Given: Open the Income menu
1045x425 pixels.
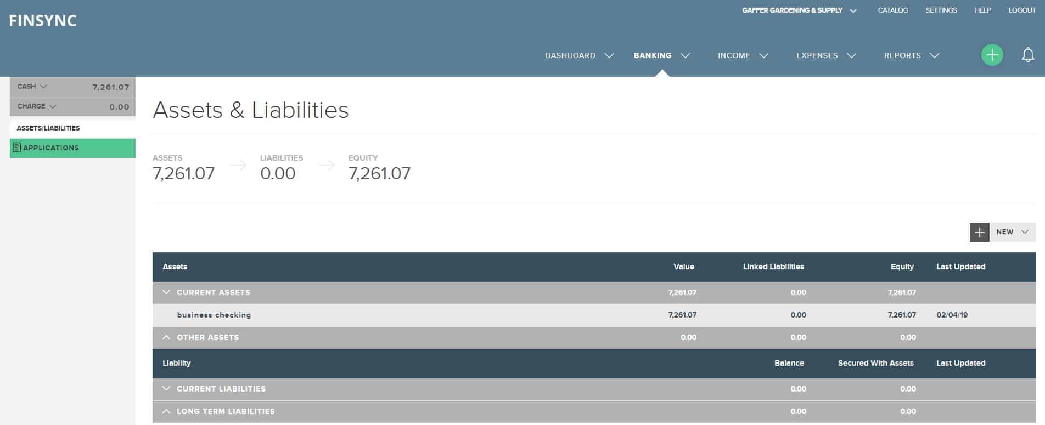Looking at the screenshot, I should pos(734,55).
